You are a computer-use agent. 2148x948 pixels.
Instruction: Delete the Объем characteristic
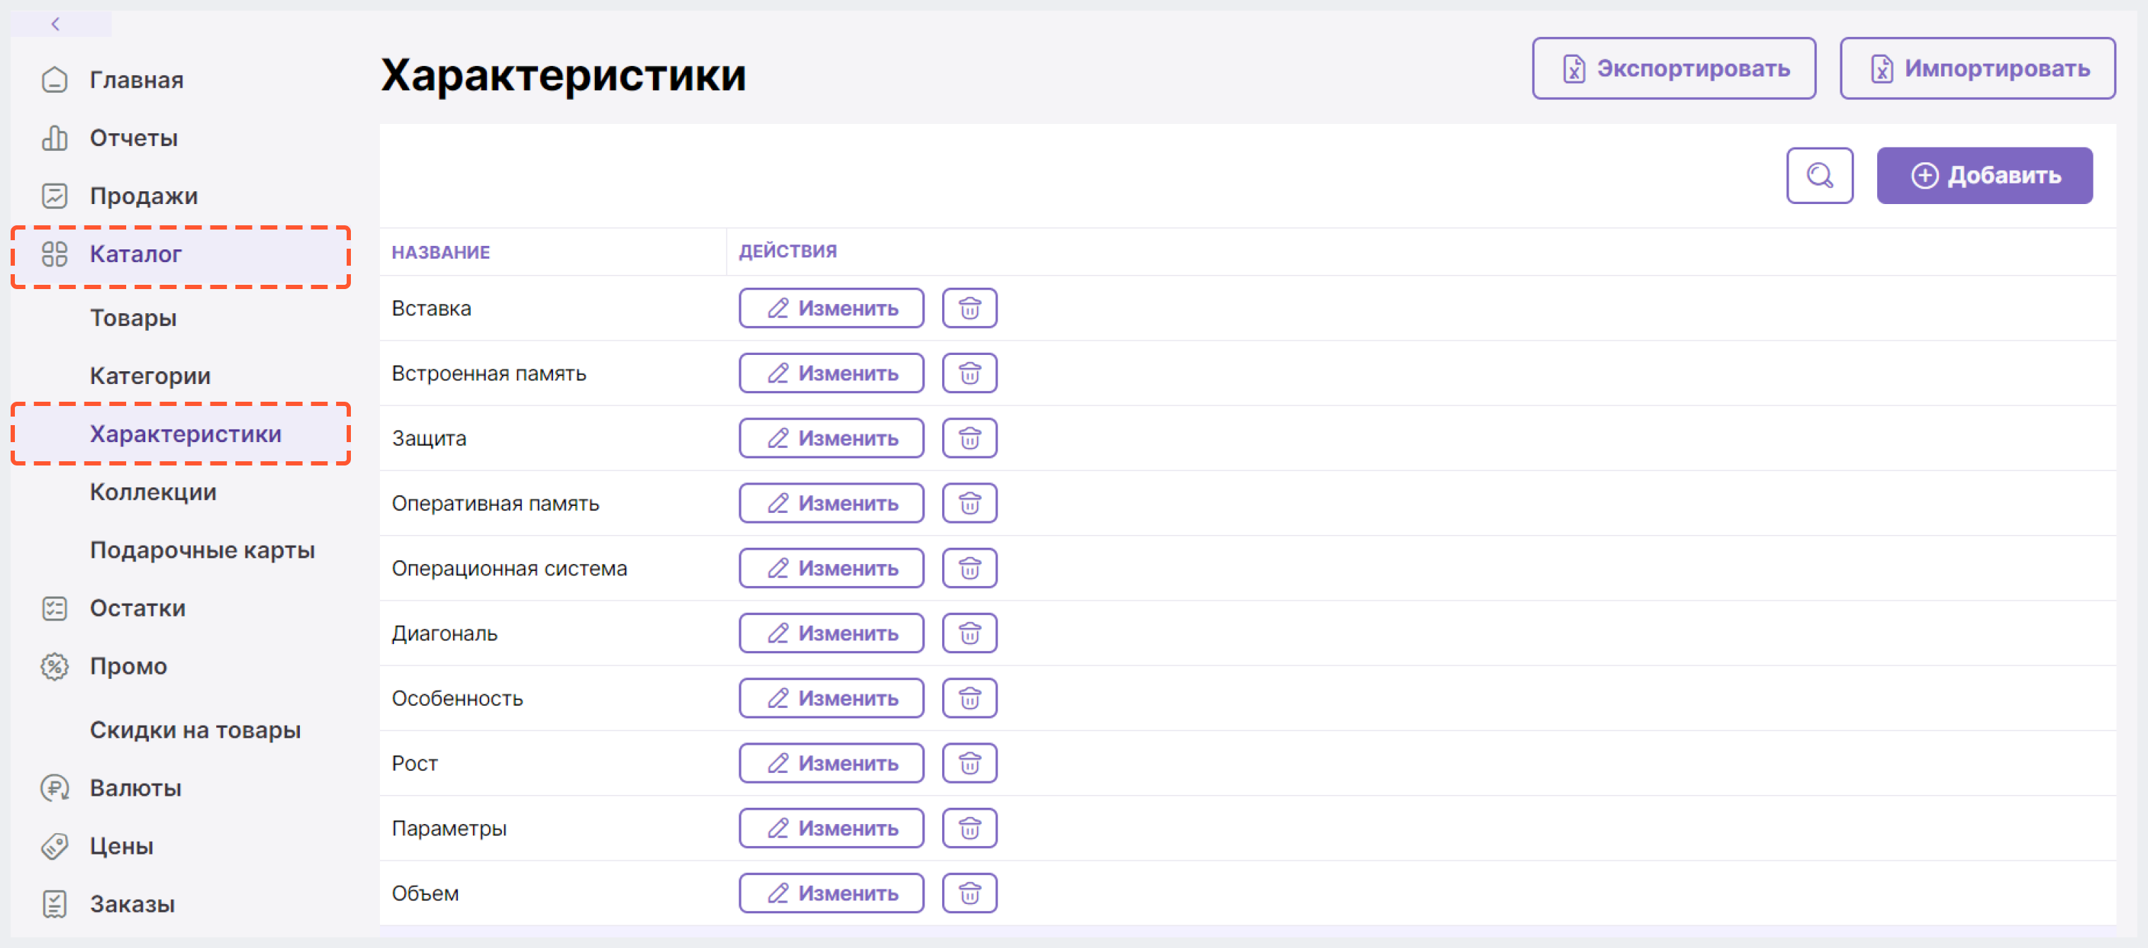tap(969, 893)
